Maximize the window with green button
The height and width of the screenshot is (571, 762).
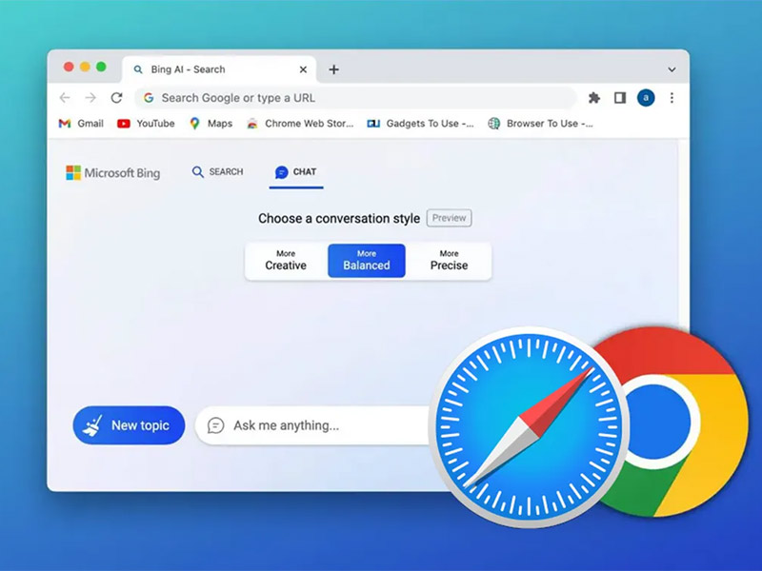[101, 67]
